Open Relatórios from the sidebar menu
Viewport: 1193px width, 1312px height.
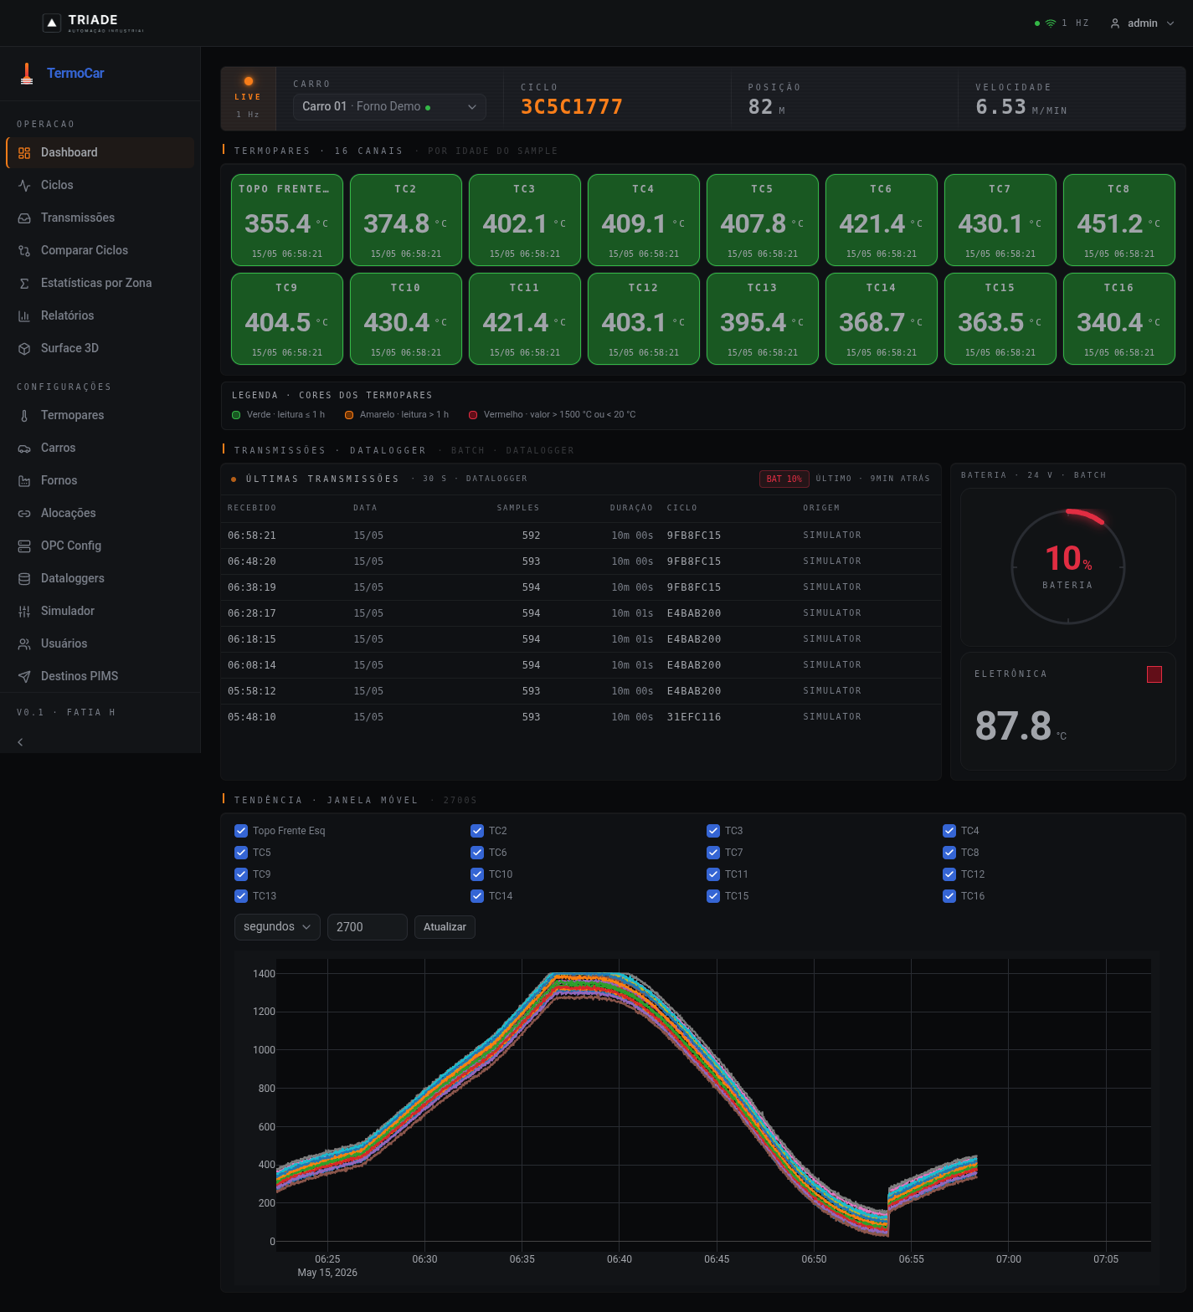(x=100, y=315)
